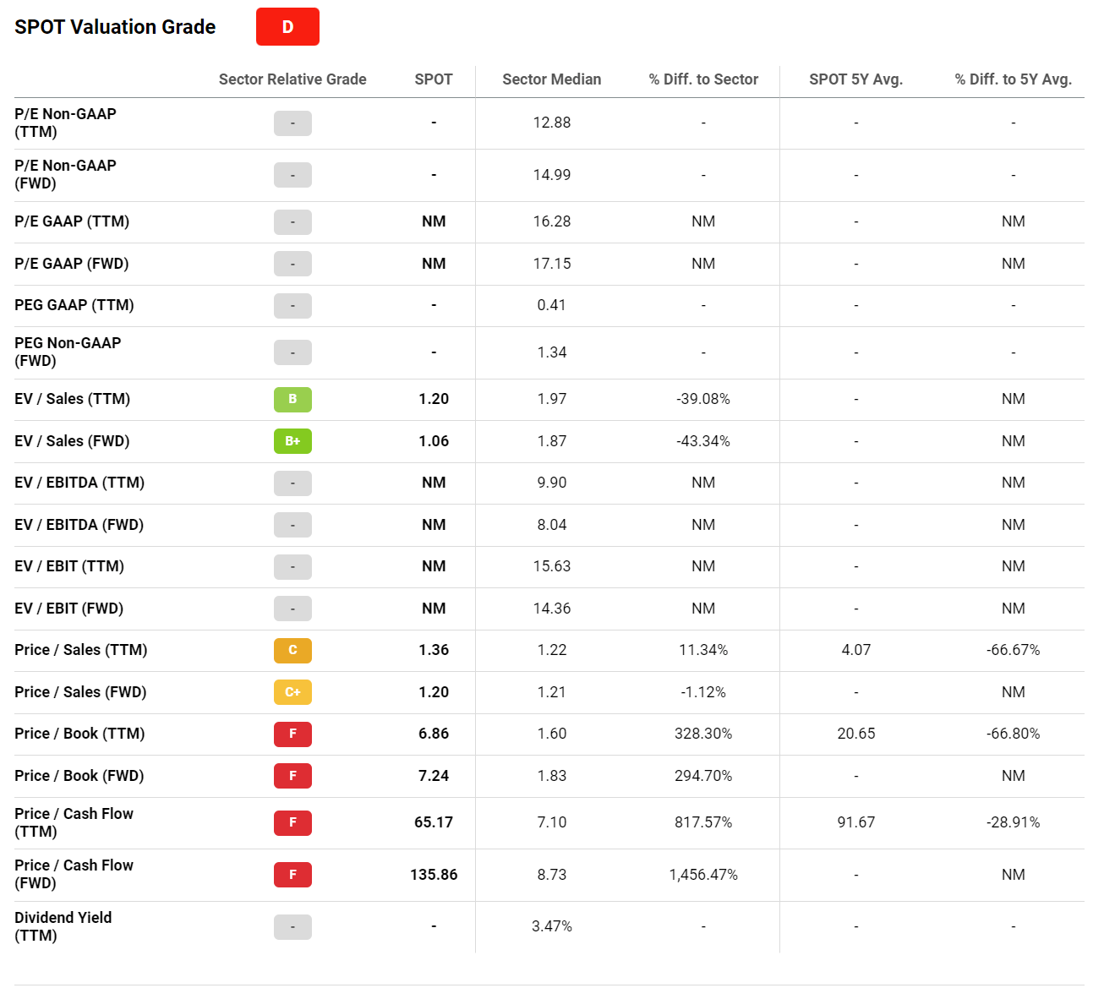Click the B grade badge for EV / Sales (TTM)

(292, 399)
